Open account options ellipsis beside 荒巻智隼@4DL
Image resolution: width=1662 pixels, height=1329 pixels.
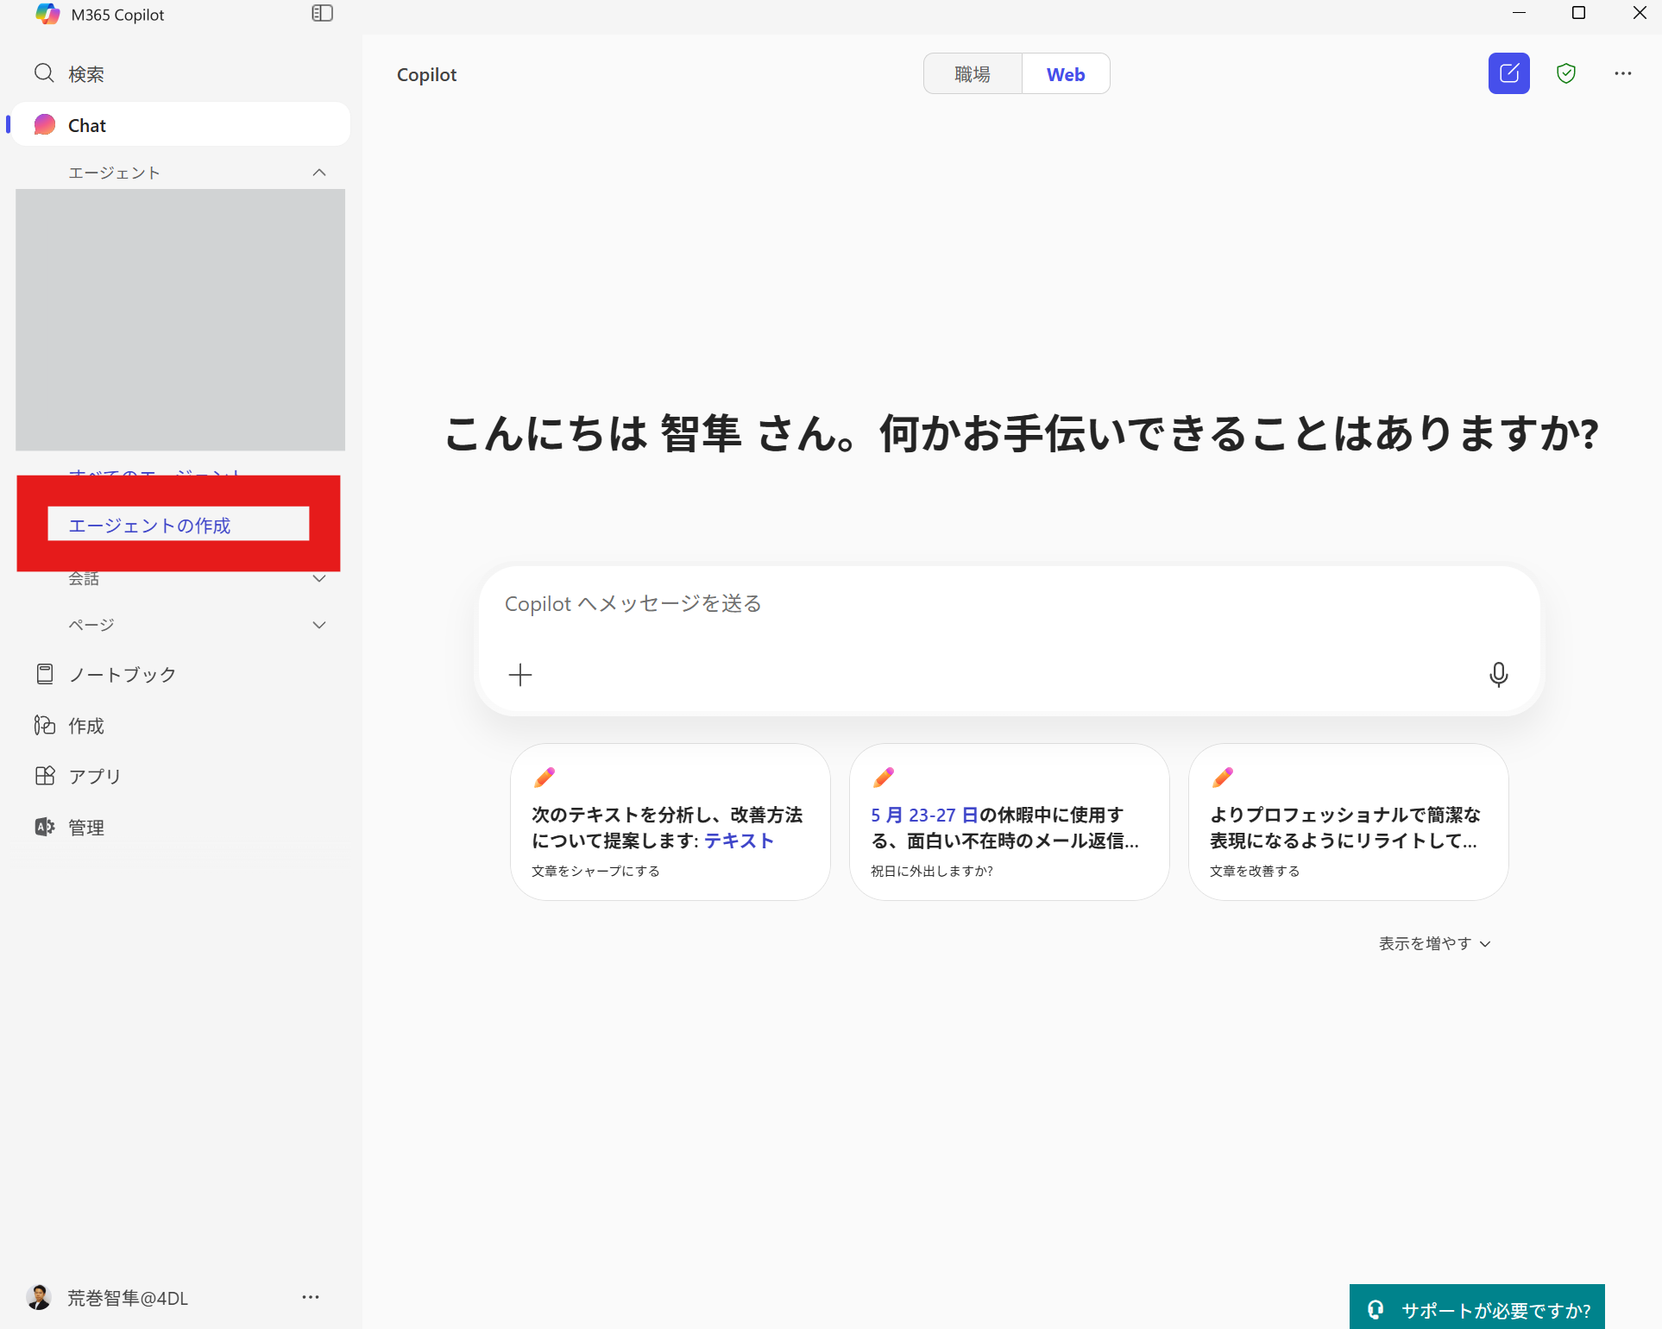311,1297
